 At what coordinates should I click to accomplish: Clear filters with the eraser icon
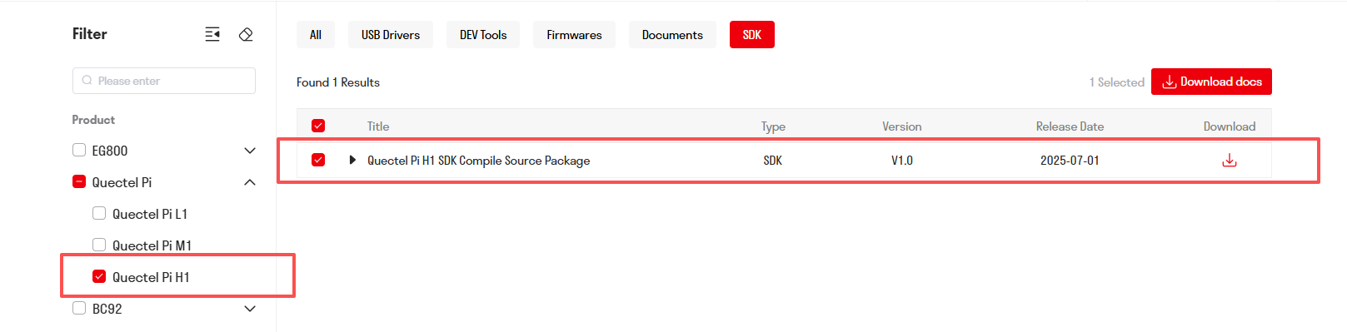246,34
